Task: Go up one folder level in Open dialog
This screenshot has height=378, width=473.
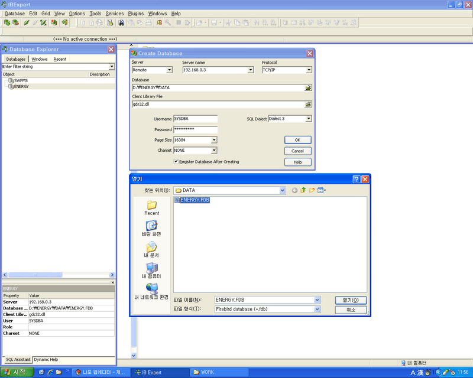Action: pos(303,190)
